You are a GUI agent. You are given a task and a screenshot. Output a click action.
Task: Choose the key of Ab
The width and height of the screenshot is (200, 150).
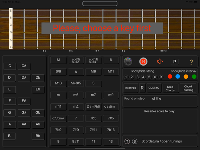click(38, 124)
